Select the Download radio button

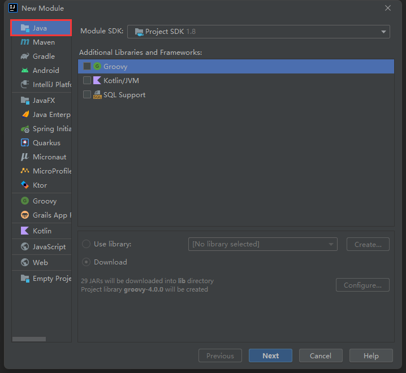pos(86,262)
